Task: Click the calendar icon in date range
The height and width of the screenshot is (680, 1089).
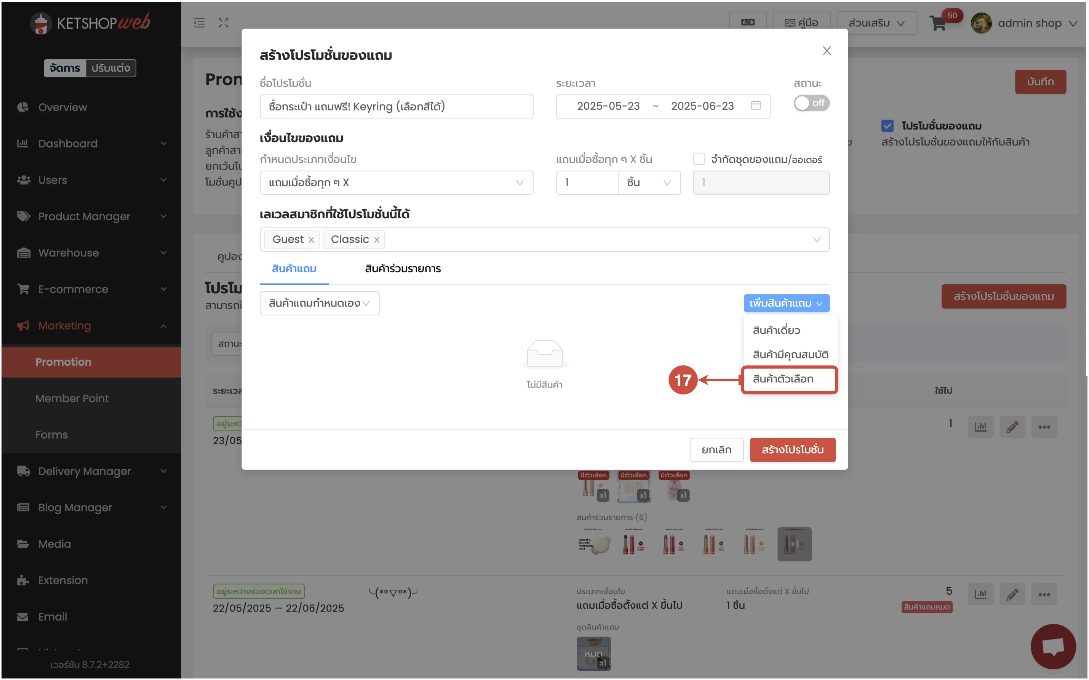Action: click(756, 106)
